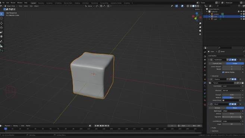Open the Modifiers properties tab (wrench icon)
The image size is (245, 138).
(205, 83)
